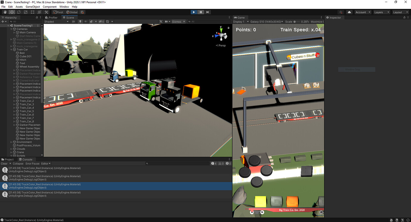This screenshot has height=222, width=411.
Task: Collapse the Train Car hierarchy item
Action: tap(11, 49)
